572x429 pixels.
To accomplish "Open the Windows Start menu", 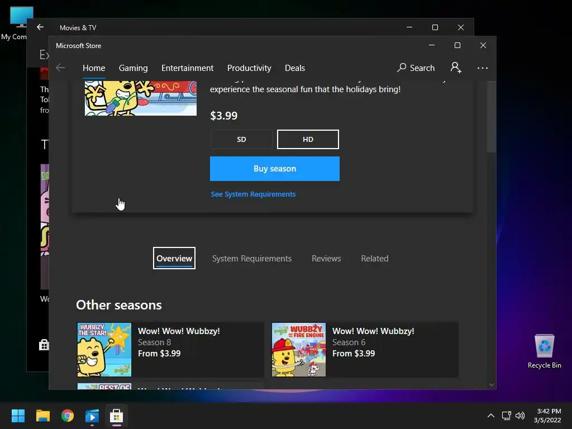I will point(18,416).
